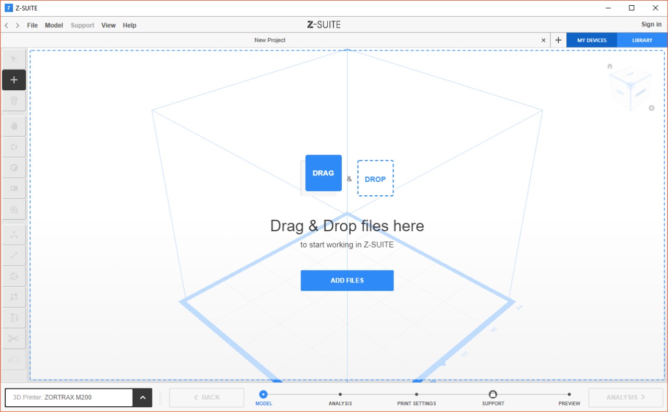Open the File menu
The width and height of the screenshot is (668, 412).
point(32,25)
